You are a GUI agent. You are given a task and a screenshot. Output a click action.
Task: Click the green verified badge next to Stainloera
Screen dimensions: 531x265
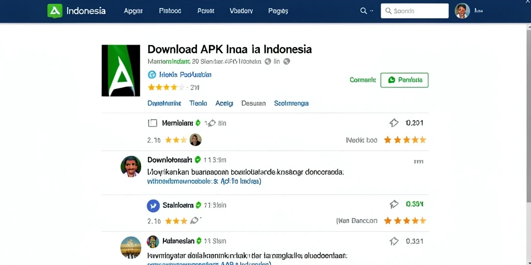click(x=199, y=205)
